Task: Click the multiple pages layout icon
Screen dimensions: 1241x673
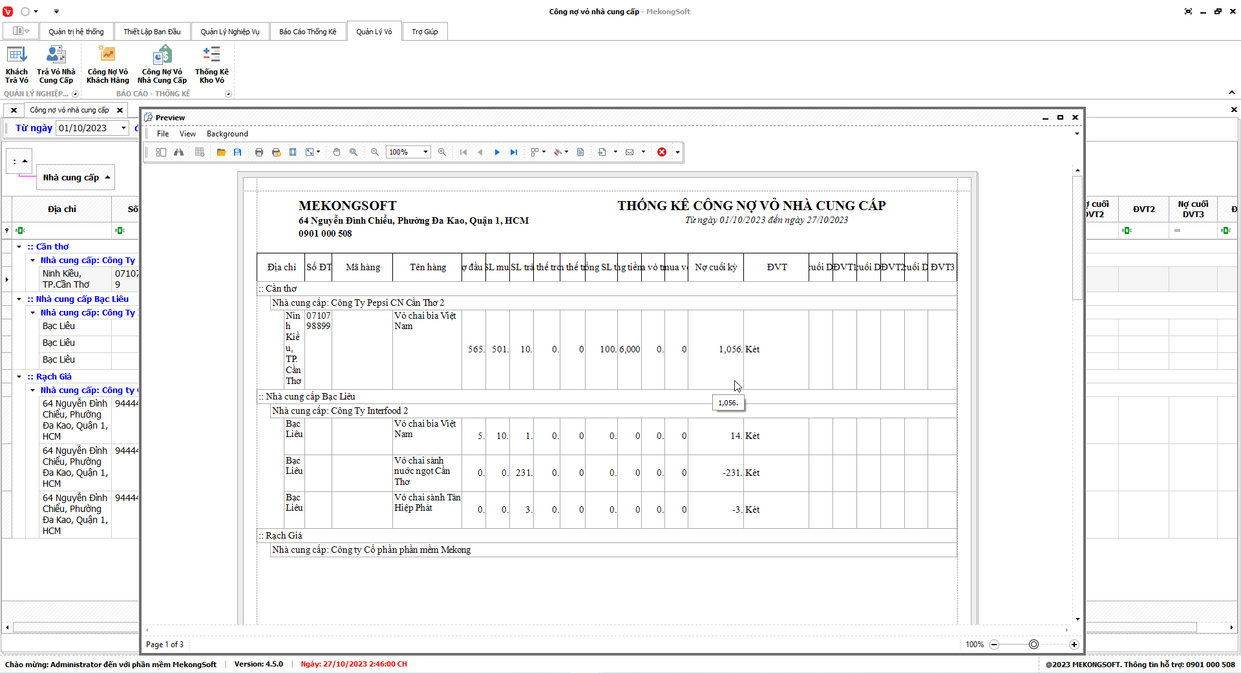Action: pyautogui.click(x=535, y=152)
